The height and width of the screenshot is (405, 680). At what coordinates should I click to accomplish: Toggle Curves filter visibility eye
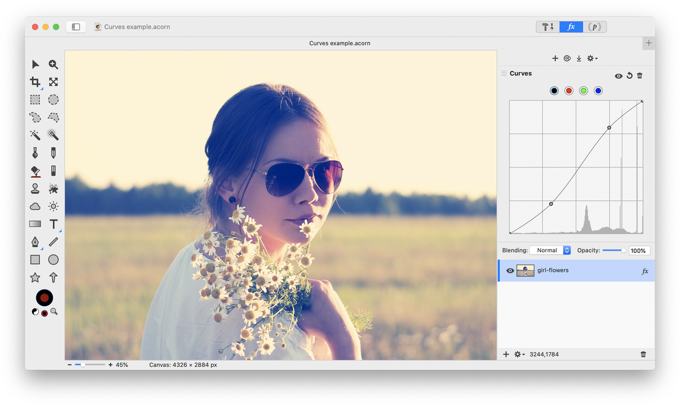(618, 76)
